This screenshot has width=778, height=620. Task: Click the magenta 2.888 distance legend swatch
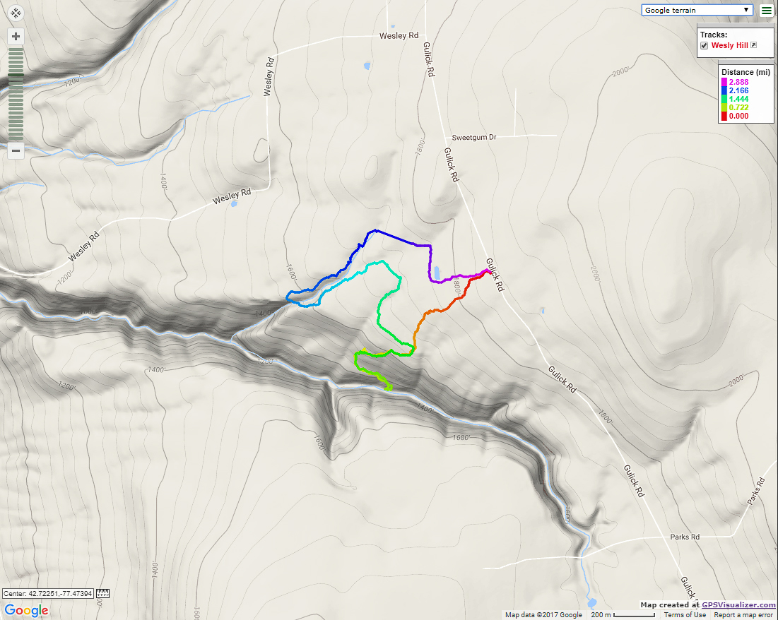724,83
